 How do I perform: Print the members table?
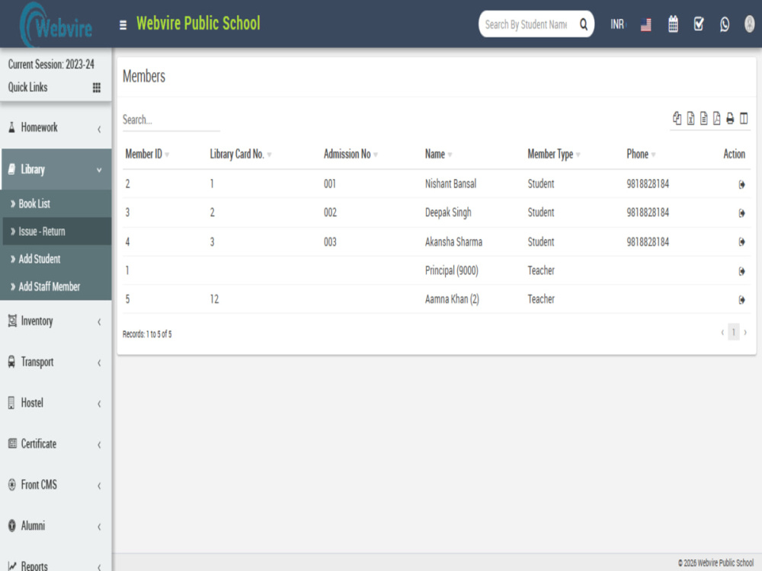pos(730,118)
